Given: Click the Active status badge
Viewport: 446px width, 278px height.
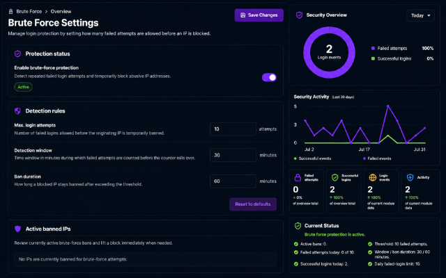Looking at the screenshot, I should 23,87.
